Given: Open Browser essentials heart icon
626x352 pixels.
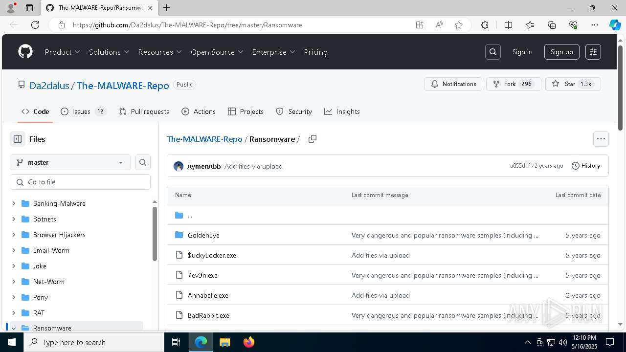Looking at the screenshot, I should pyautogui.click(x=573, y=25).
